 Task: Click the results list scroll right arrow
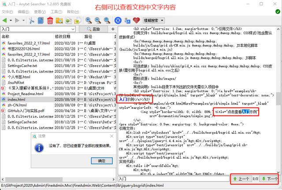click(114, 179)
